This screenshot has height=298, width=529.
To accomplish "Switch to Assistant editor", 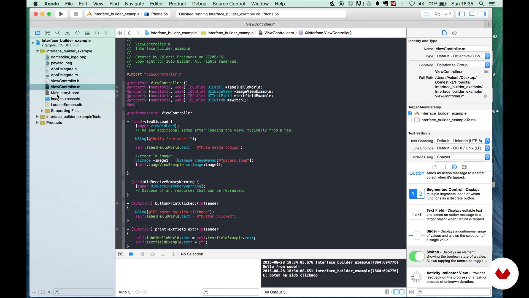I will point(438,14).
